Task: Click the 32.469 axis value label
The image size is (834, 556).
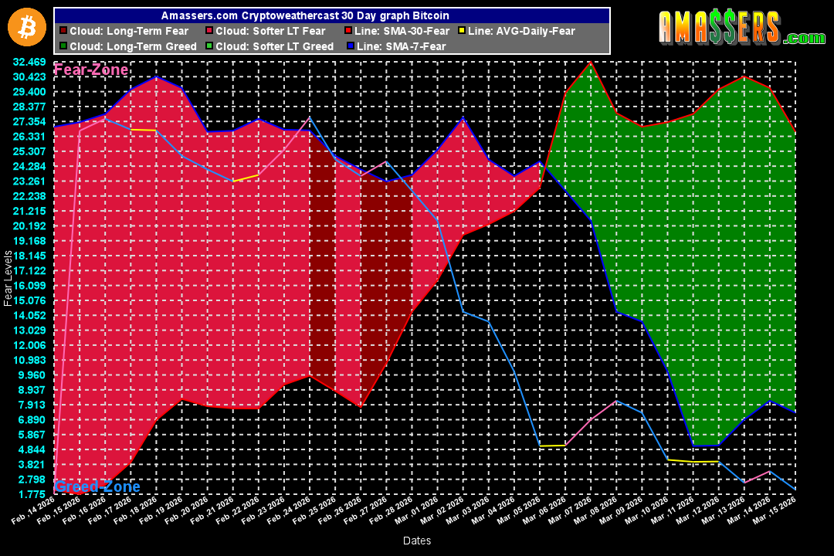Action: pyautogui.click(x=29, y=61)
